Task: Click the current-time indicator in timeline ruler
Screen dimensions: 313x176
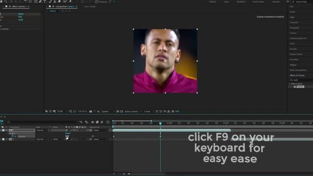Action: tap(160, 124)
